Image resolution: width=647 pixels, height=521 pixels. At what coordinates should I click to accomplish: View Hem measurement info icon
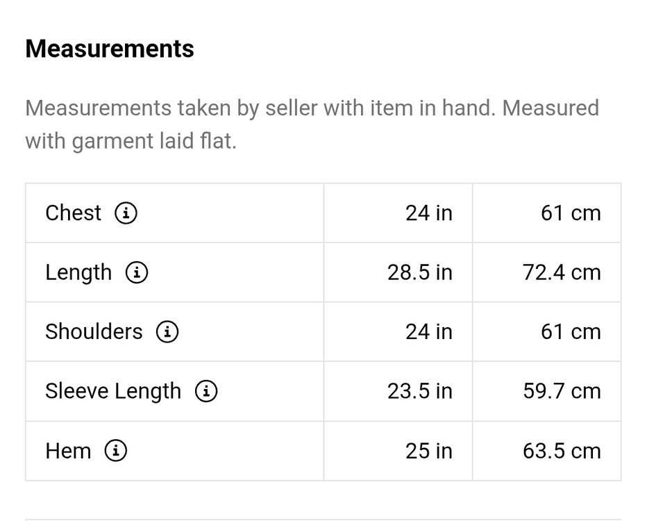[x=116, y=452]
